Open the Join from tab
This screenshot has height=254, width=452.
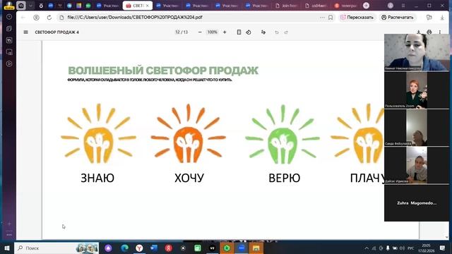coord(287,6)
